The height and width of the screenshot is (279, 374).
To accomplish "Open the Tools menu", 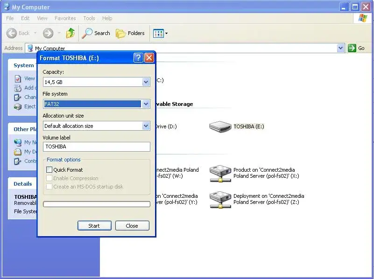I will 89,18.
